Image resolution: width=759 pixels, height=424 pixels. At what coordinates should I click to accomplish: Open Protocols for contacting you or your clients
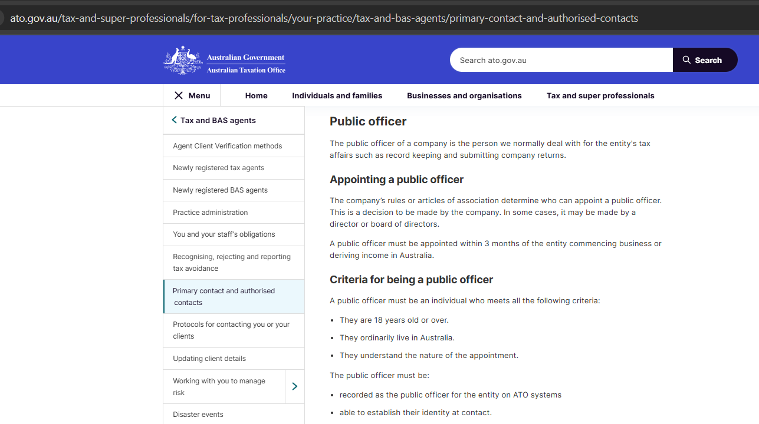(234, 330)
